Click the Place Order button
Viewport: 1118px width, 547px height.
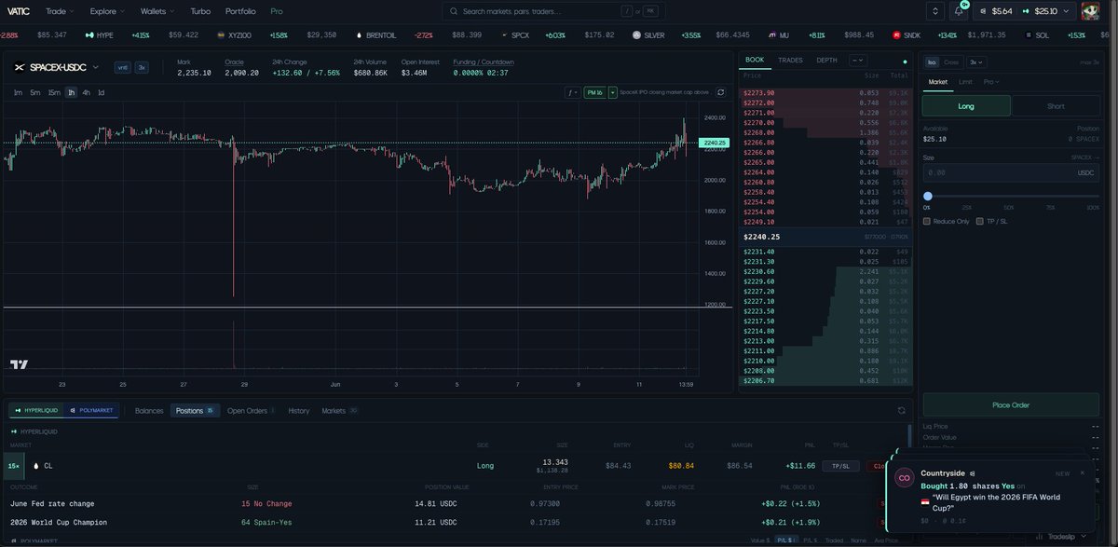1011,404
